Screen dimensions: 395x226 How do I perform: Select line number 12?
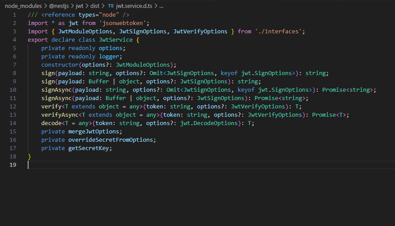13,106
